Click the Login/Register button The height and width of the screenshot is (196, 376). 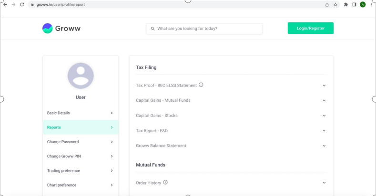pyautogui.click(x=311, y=28)
